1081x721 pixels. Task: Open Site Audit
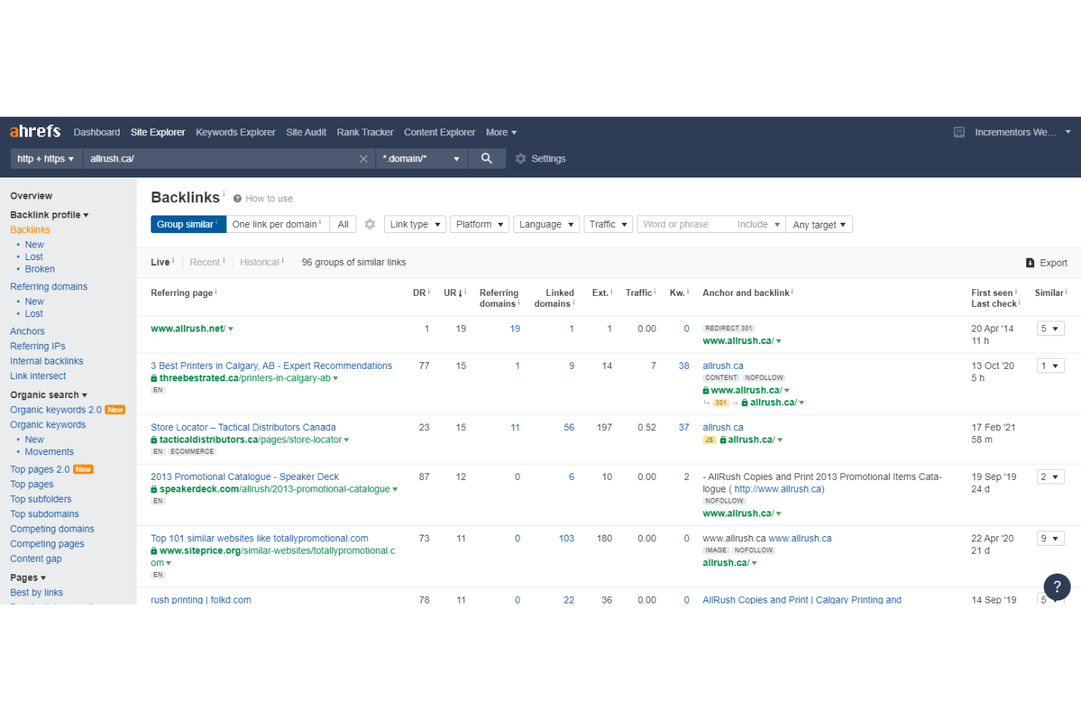tap(306, 132)
